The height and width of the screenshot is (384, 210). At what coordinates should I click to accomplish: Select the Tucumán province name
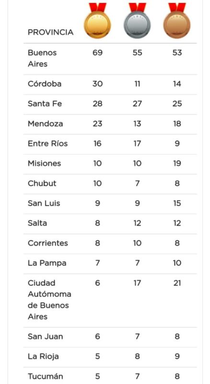[x=46, y=376]
